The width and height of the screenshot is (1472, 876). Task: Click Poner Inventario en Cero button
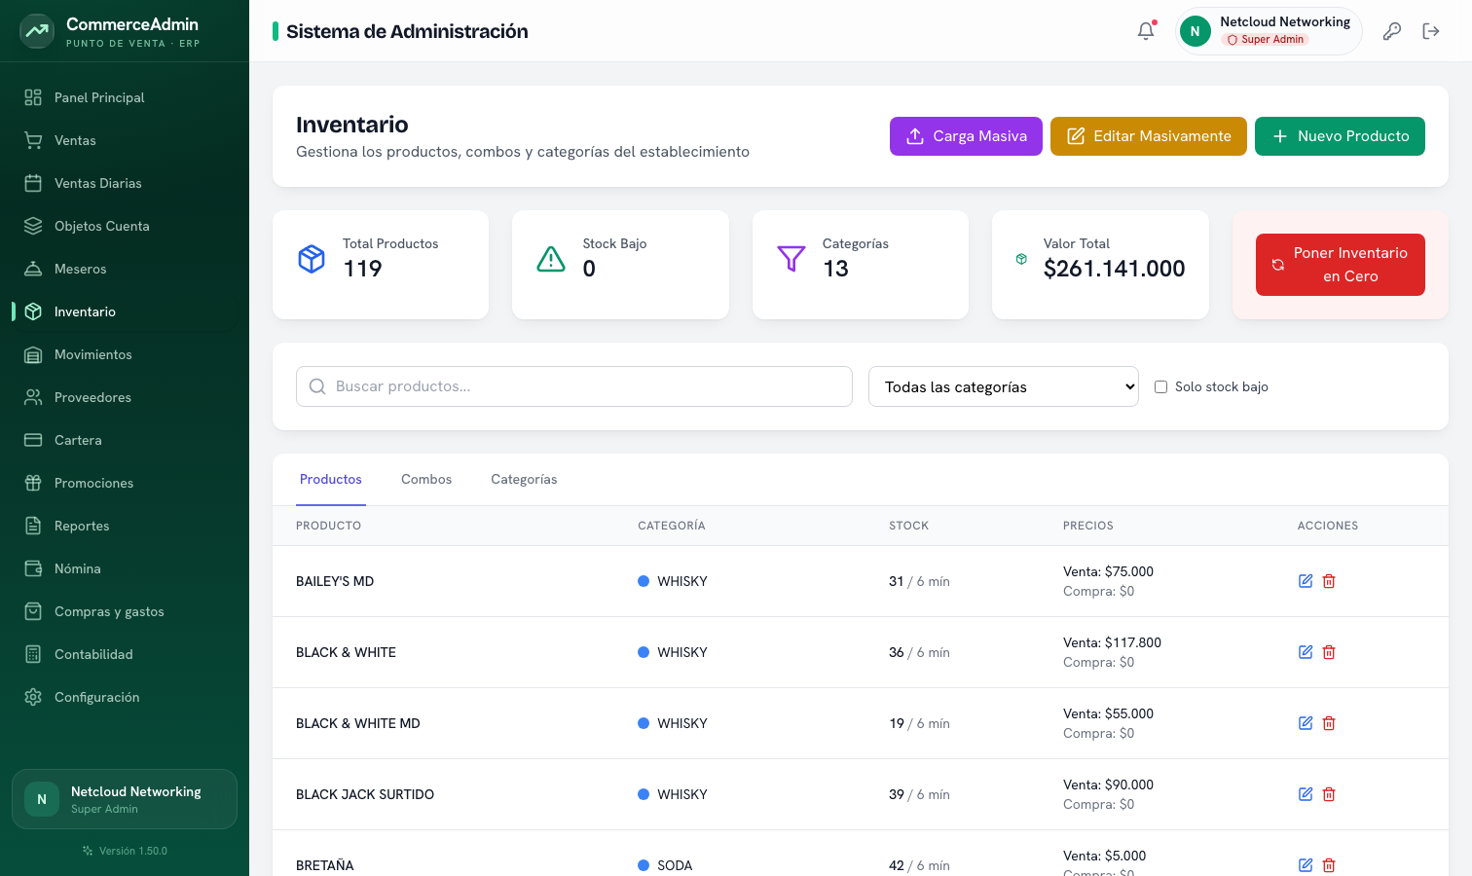point(1341,265)
